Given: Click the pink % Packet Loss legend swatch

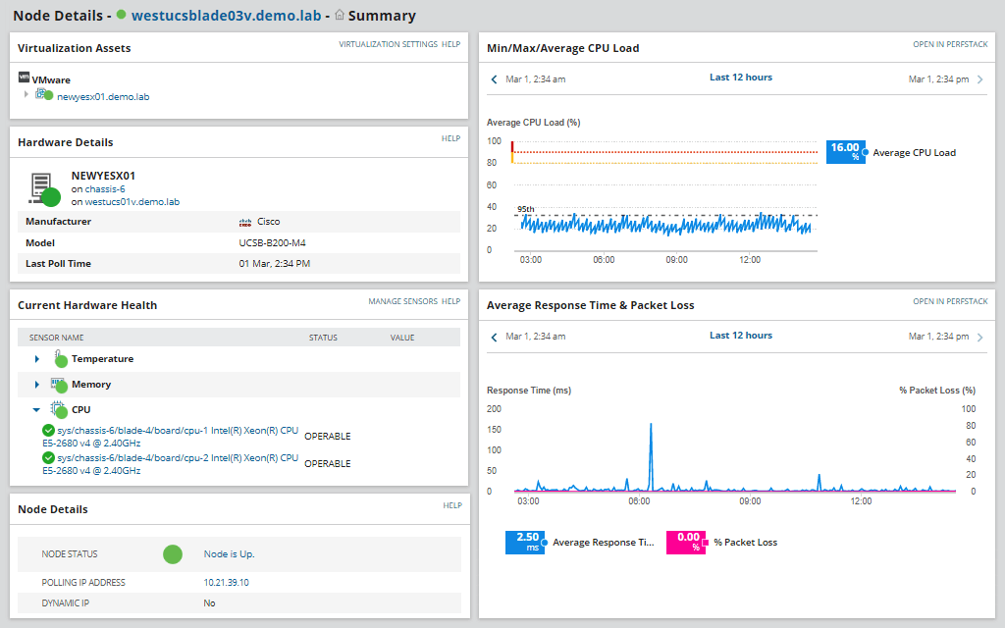Looking at the screenshot, I should [x=685, y=542].
